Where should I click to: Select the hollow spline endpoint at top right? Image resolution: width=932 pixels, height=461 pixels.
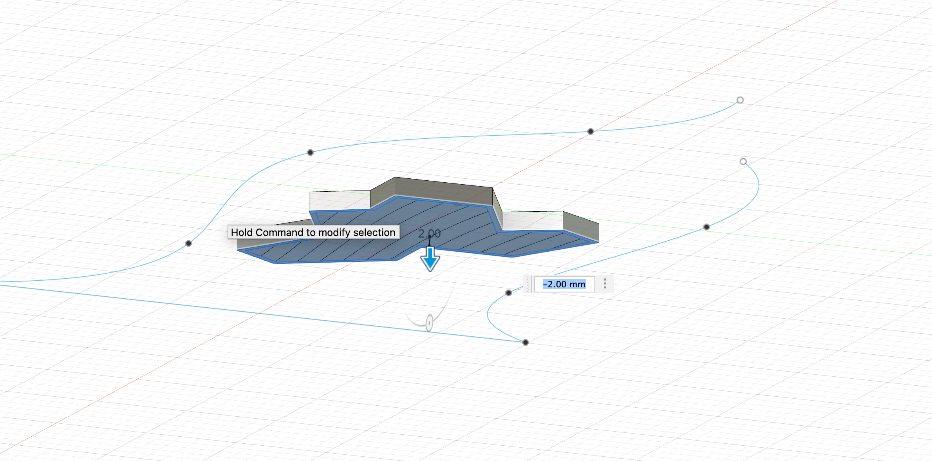739,100
